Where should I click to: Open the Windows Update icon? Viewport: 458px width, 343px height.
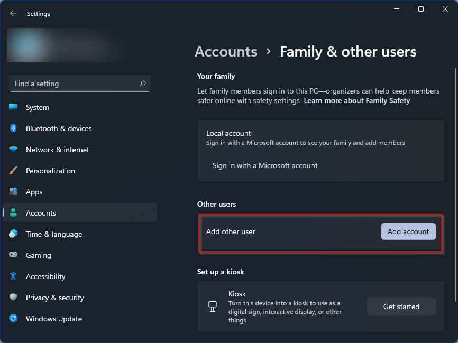tap(13, 319)
